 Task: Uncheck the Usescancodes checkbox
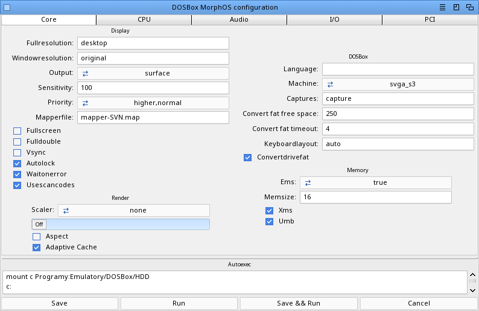click(17, 185)
